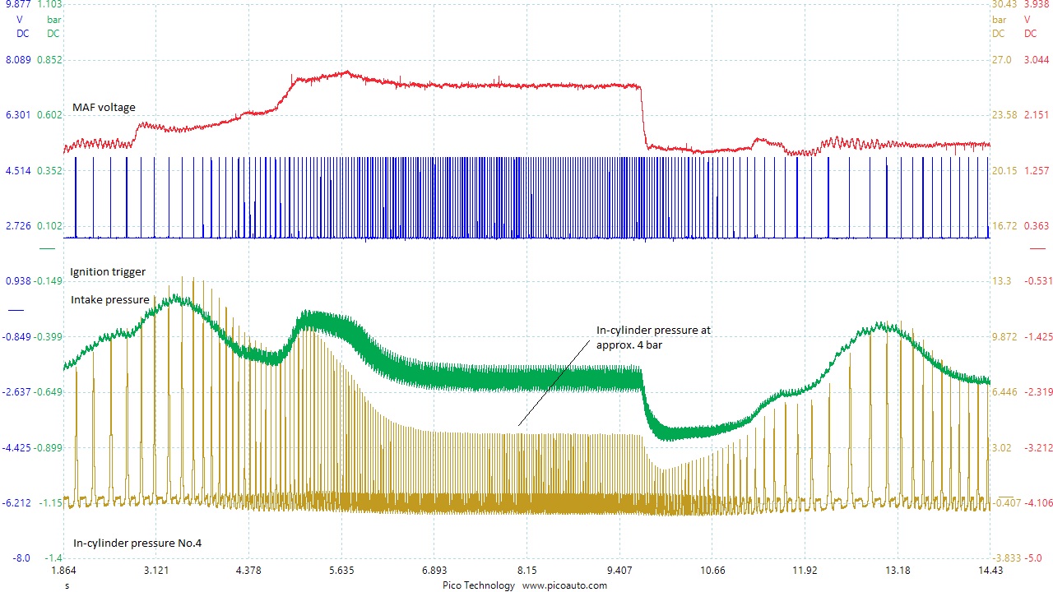Select the In-cylinder pressure No.4 label
This screenshot has width=1053, height=592.
(x=137, y=543)
